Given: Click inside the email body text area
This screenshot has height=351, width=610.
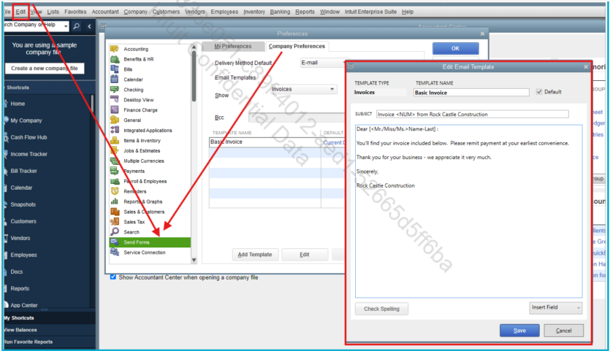Looking at the screenshot, I should click(x=468, y=211).
